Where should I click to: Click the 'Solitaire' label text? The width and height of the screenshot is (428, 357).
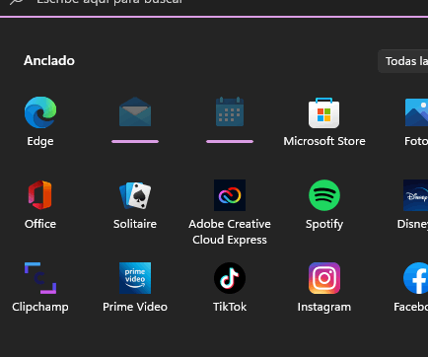pyautogui.click(x=135, y=224)
